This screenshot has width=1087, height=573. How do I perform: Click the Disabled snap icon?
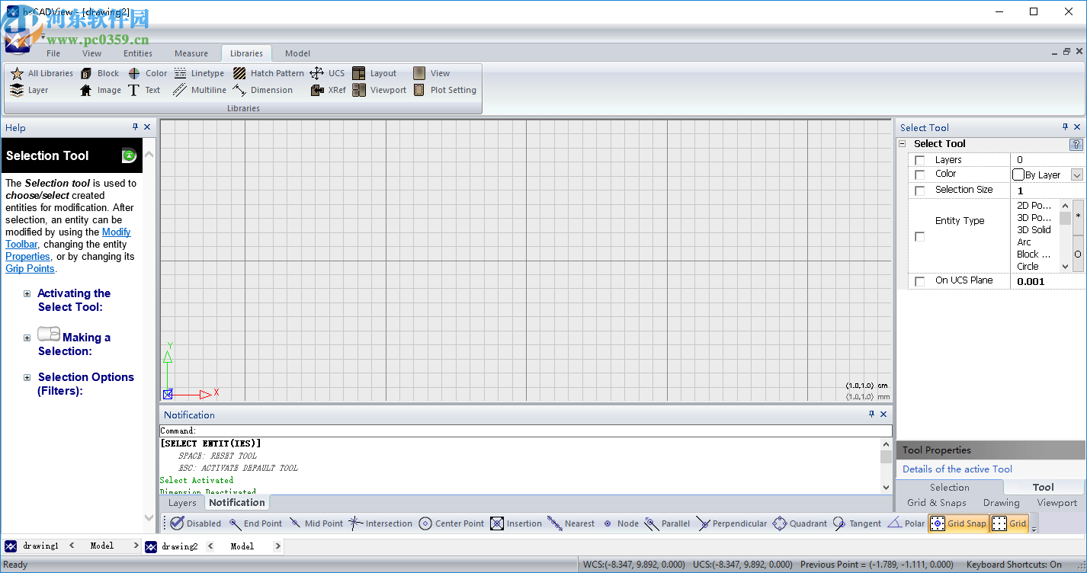click(x=177, y=523)
